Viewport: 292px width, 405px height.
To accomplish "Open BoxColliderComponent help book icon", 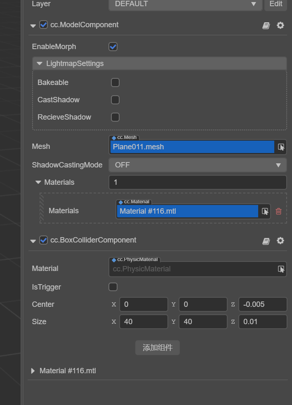I will (x=266, y=241).
